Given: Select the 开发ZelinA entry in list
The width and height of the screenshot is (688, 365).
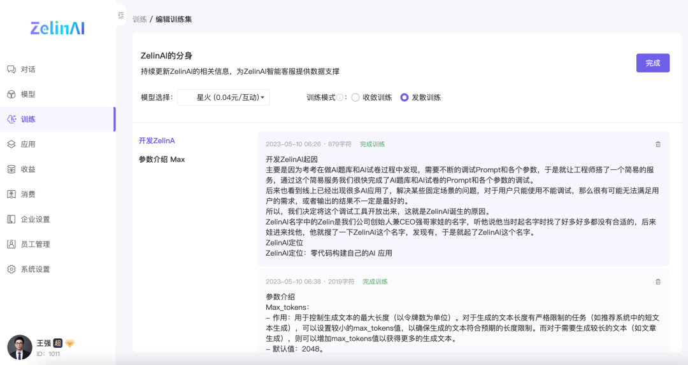Looking at the screenshot, I should pyautogui.click(x=157, y=141).
